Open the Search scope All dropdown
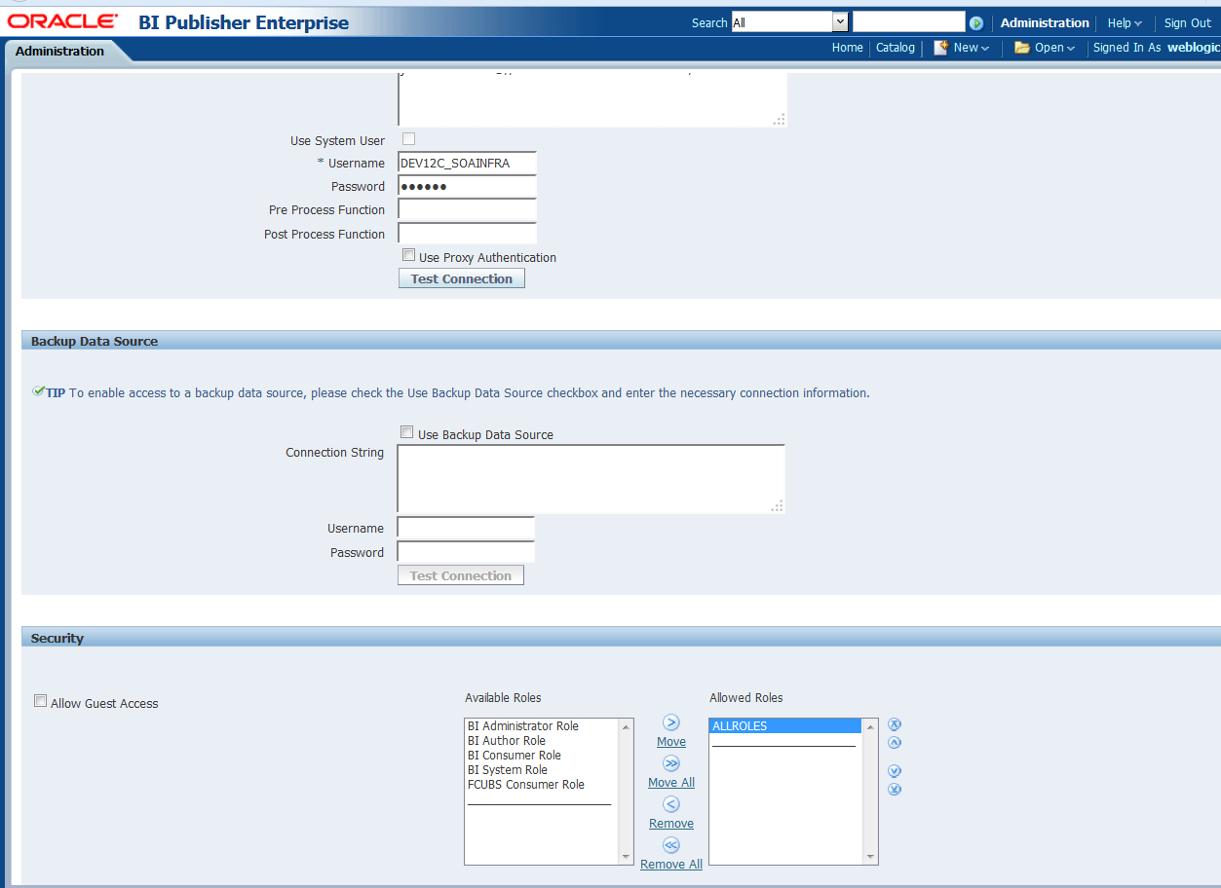 (x=790, y=22)
